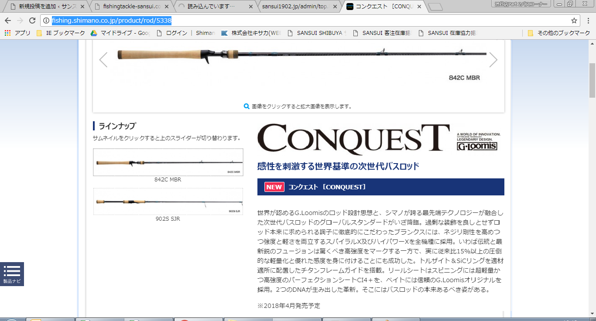Select the 842C MBR lineup thumbnail

tap(168, 162)
